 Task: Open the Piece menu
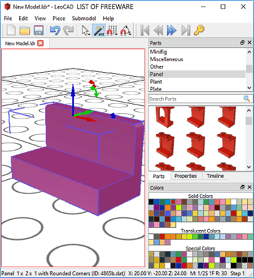pos(59,19)
